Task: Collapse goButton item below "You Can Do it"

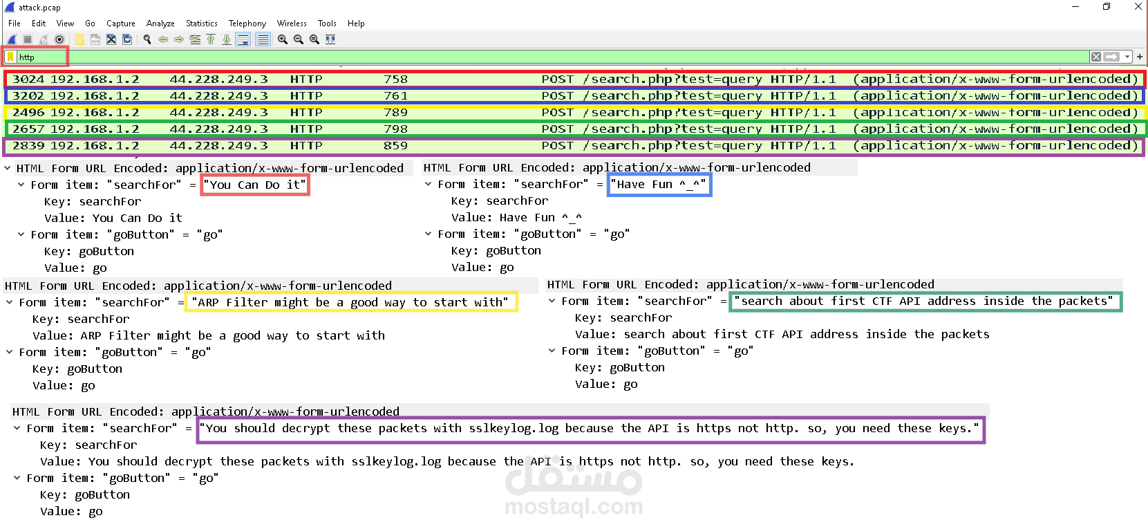Action: tap(21, 234)
